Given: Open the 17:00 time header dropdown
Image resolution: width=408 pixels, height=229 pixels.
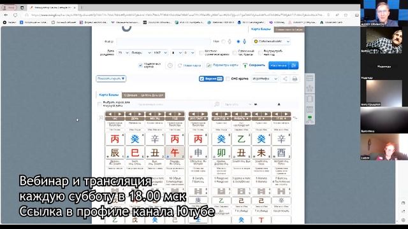Looking at the screenshot, I should pyautogui.click(x=281, y=118).
